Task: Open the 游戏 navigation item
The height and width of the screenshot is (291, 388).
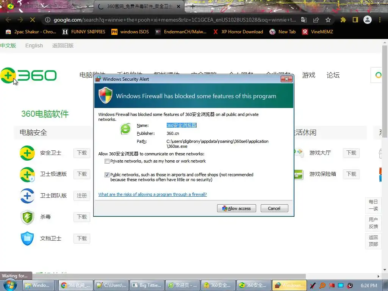Action: [308, 75]
